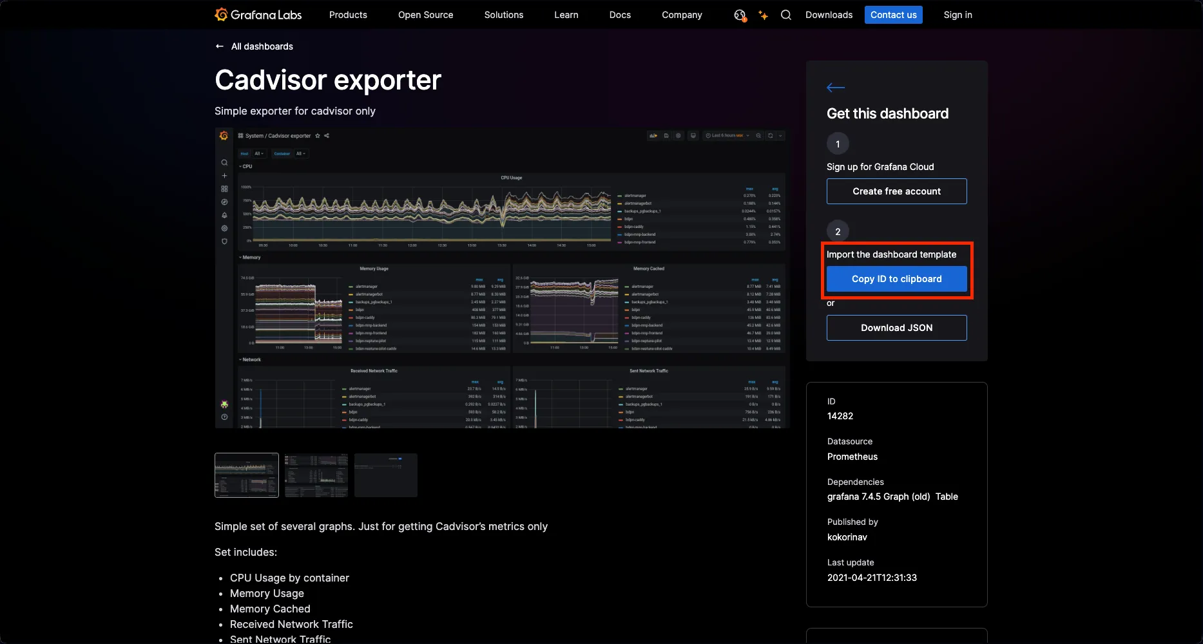Click the Grafana Labs logo
Image resolution: width=1203 pixels, height=644 pixels.
258,14
